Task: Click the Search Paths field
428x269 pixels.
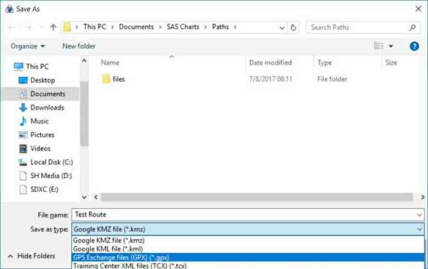Action: click(x=357, y=27)
